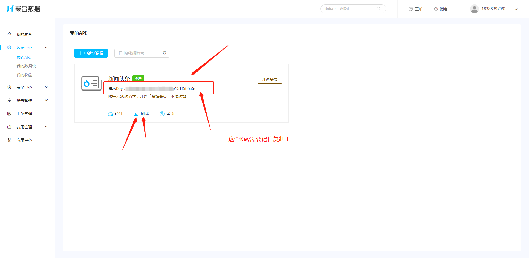Click 安全中心 menu label

[24, 87]
